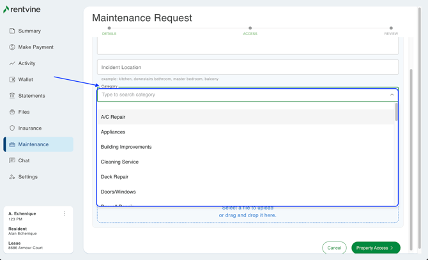428x260 pixels.
Task: Click the Make Payment dollar icon
Action: click(x=12, y=47)
